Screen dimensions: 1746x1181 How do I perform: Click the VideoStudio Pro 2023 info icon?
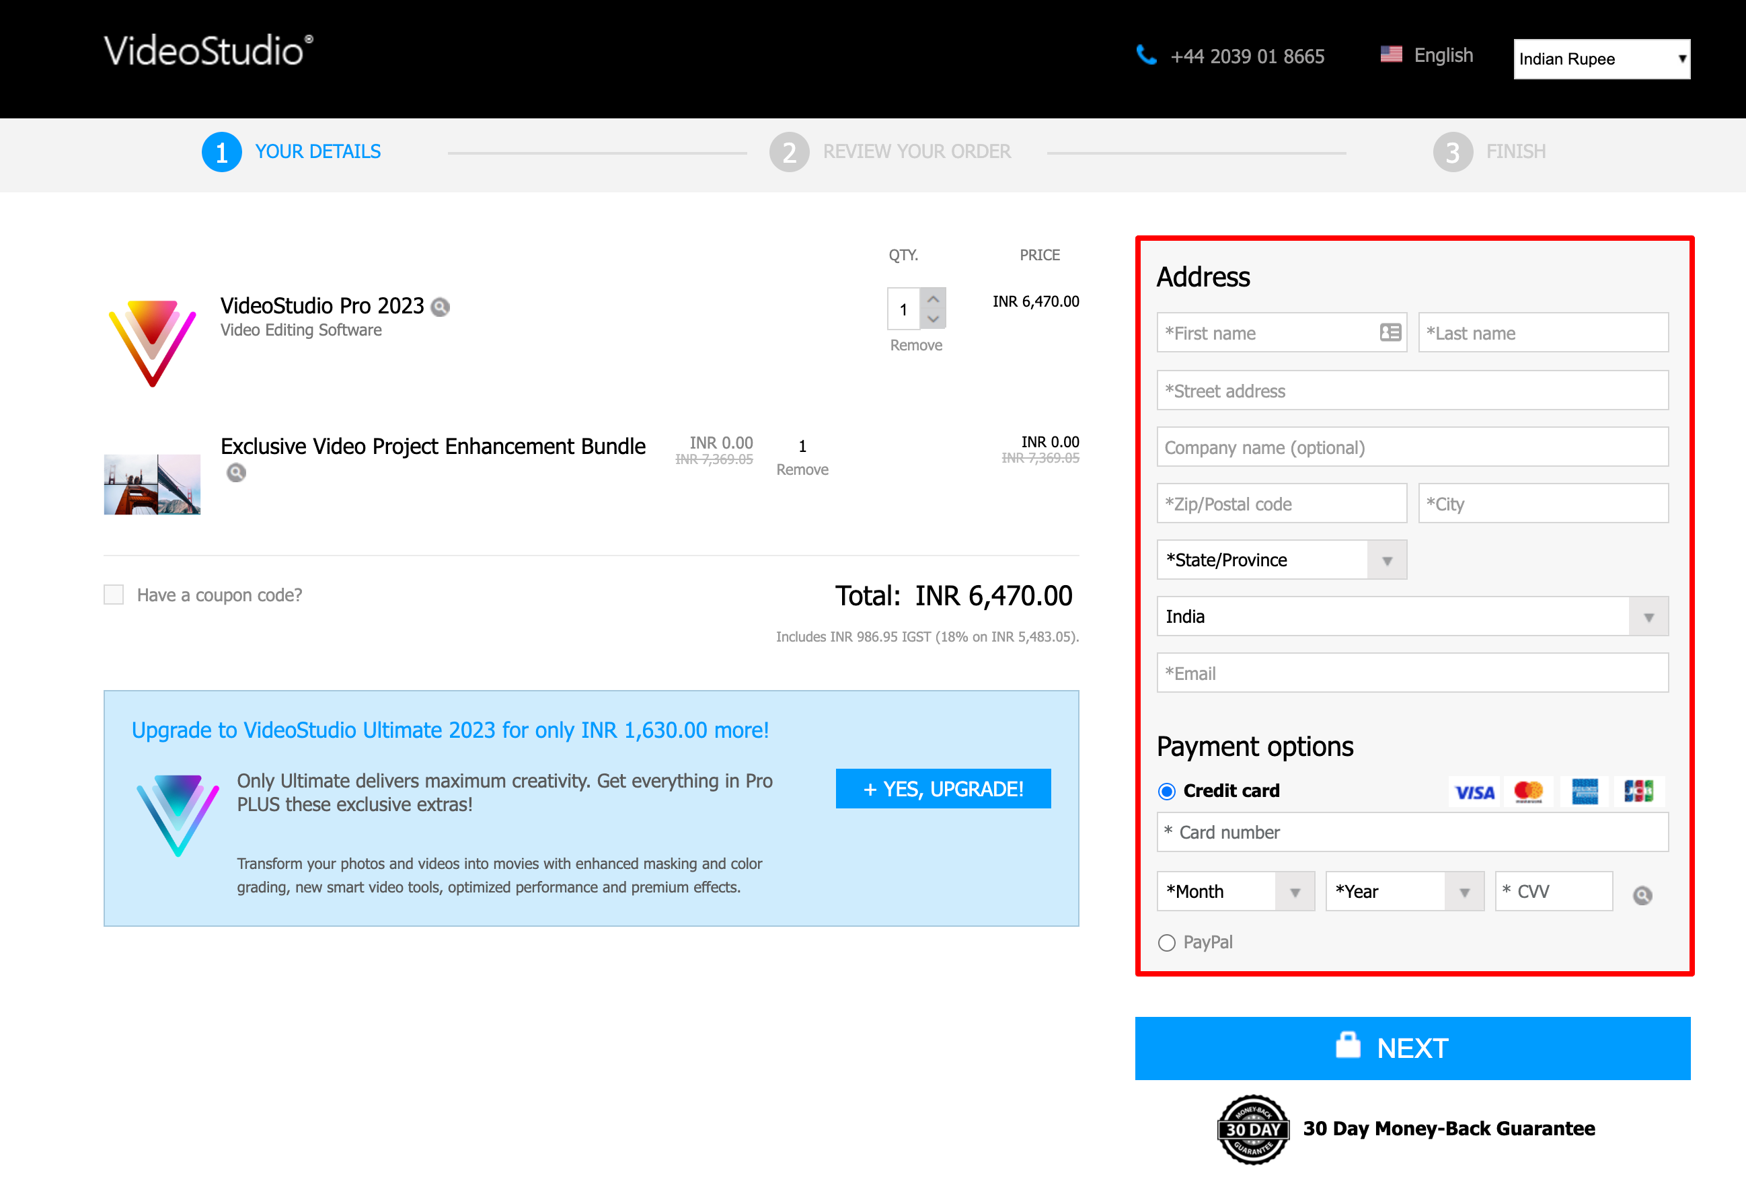click(x=440, y=307)
